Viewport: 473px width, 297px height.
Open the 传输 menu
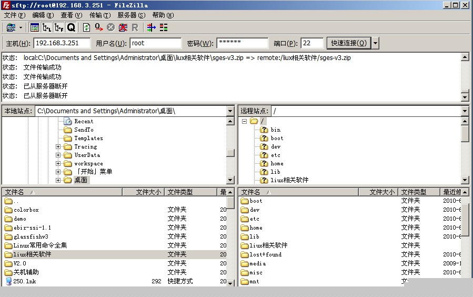point(100,15)
